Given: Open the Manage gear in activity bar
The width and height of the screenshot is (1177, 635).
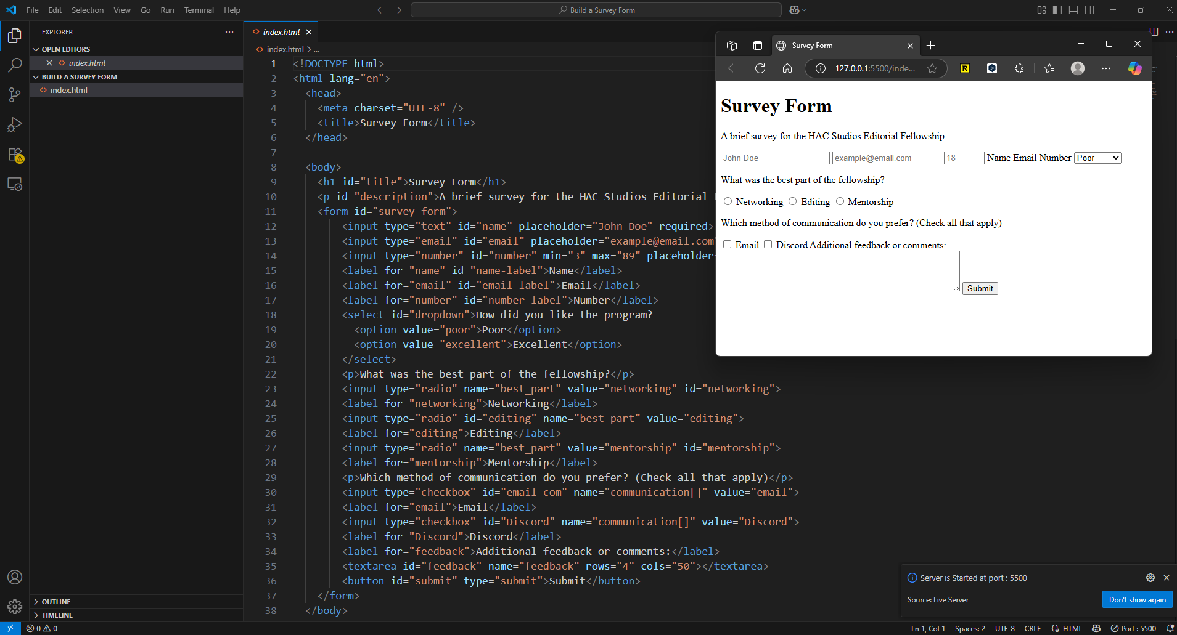Looking at the screenshot, I should 15,607.
